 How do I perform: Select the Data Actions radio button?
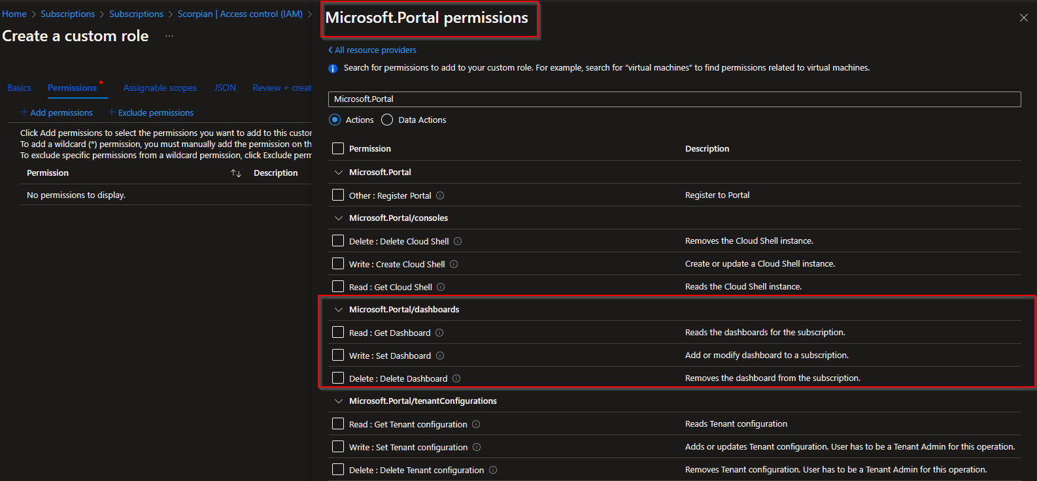tap(387, 120)
